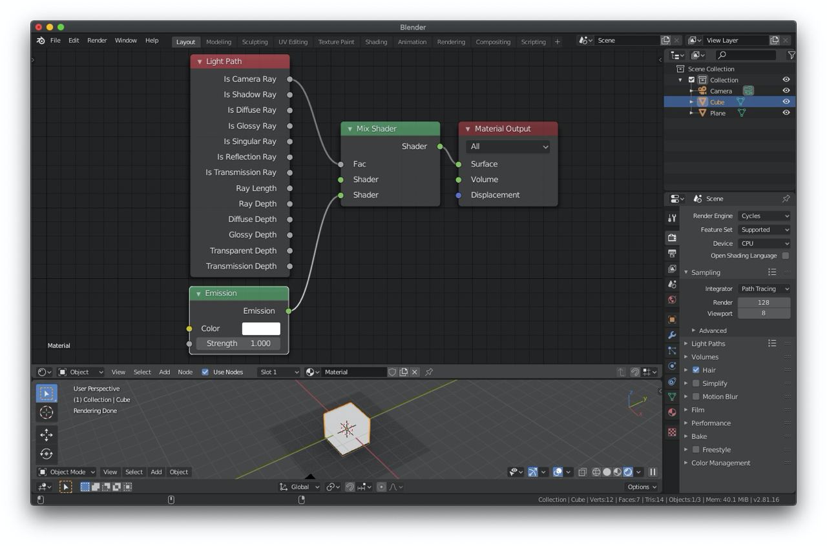Hide the Plane with eye icon
The height and width of the screenshot is (546, 827).
click(786, 113)
